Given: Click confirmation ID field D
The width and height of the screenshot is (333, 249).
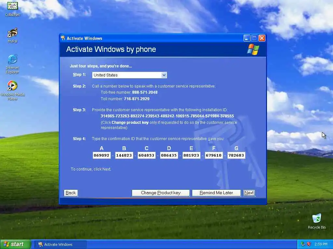Looking at the screenshot, I should (169, 155).
